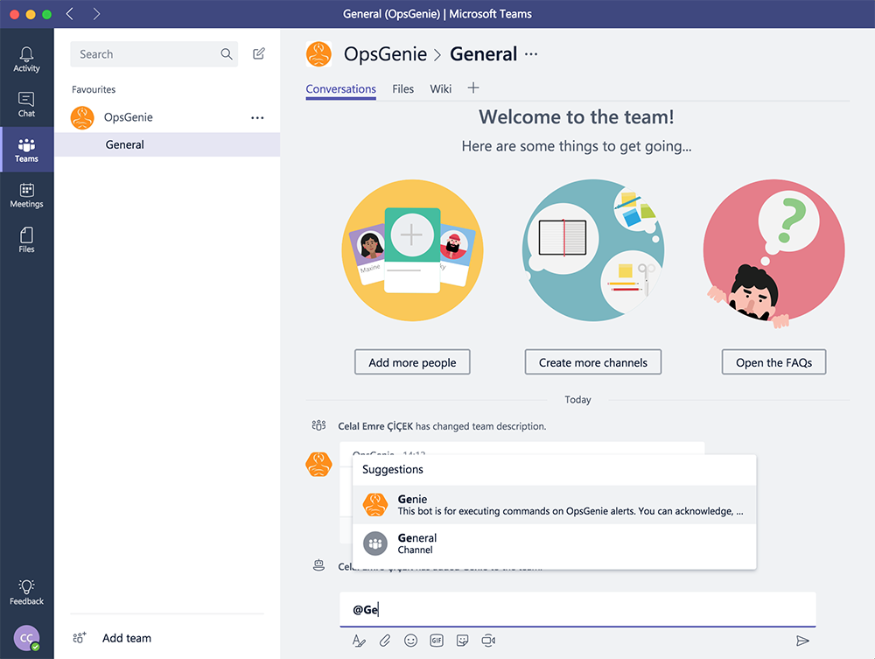This screenshot has height=659, width=875.
Task: Attach a file with paperclip icon
Action: [x=384, y=641]
